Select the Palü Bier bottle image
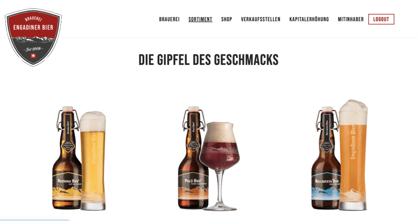This screenshot has width=418, height=221. click(193, 158)
